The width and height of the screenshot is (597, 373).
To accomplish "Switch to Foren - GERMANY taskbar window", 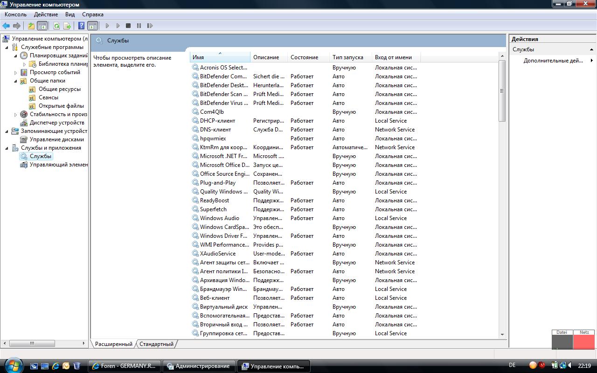I will pyautogui.click(x=125, y=366).
